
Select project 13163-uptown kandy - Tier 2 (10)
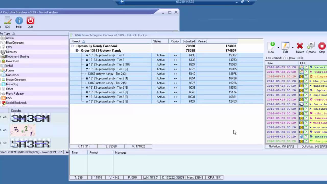(x=109, y=64)
